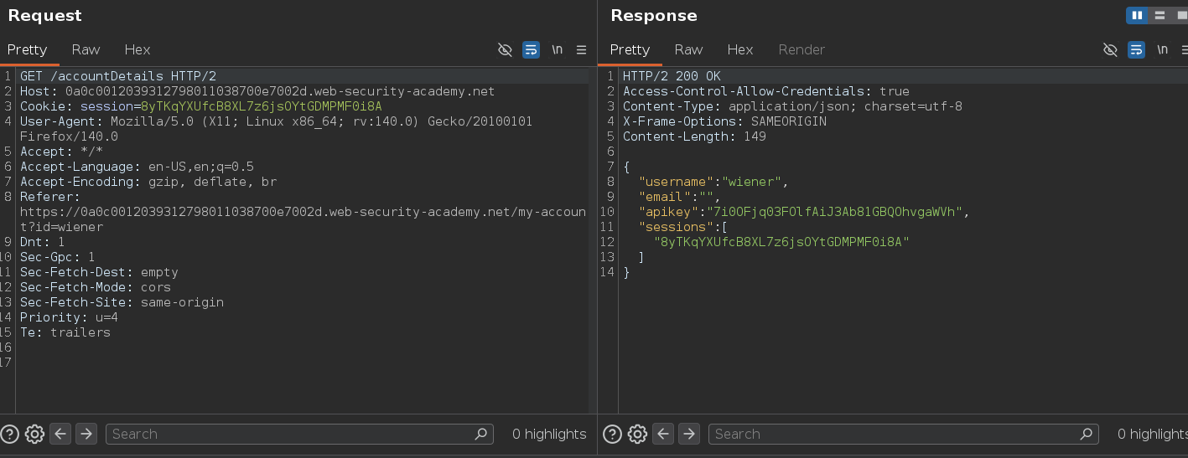Select Pretty tab in Request panel
The image size is (1188, 458).
point(28,49)
